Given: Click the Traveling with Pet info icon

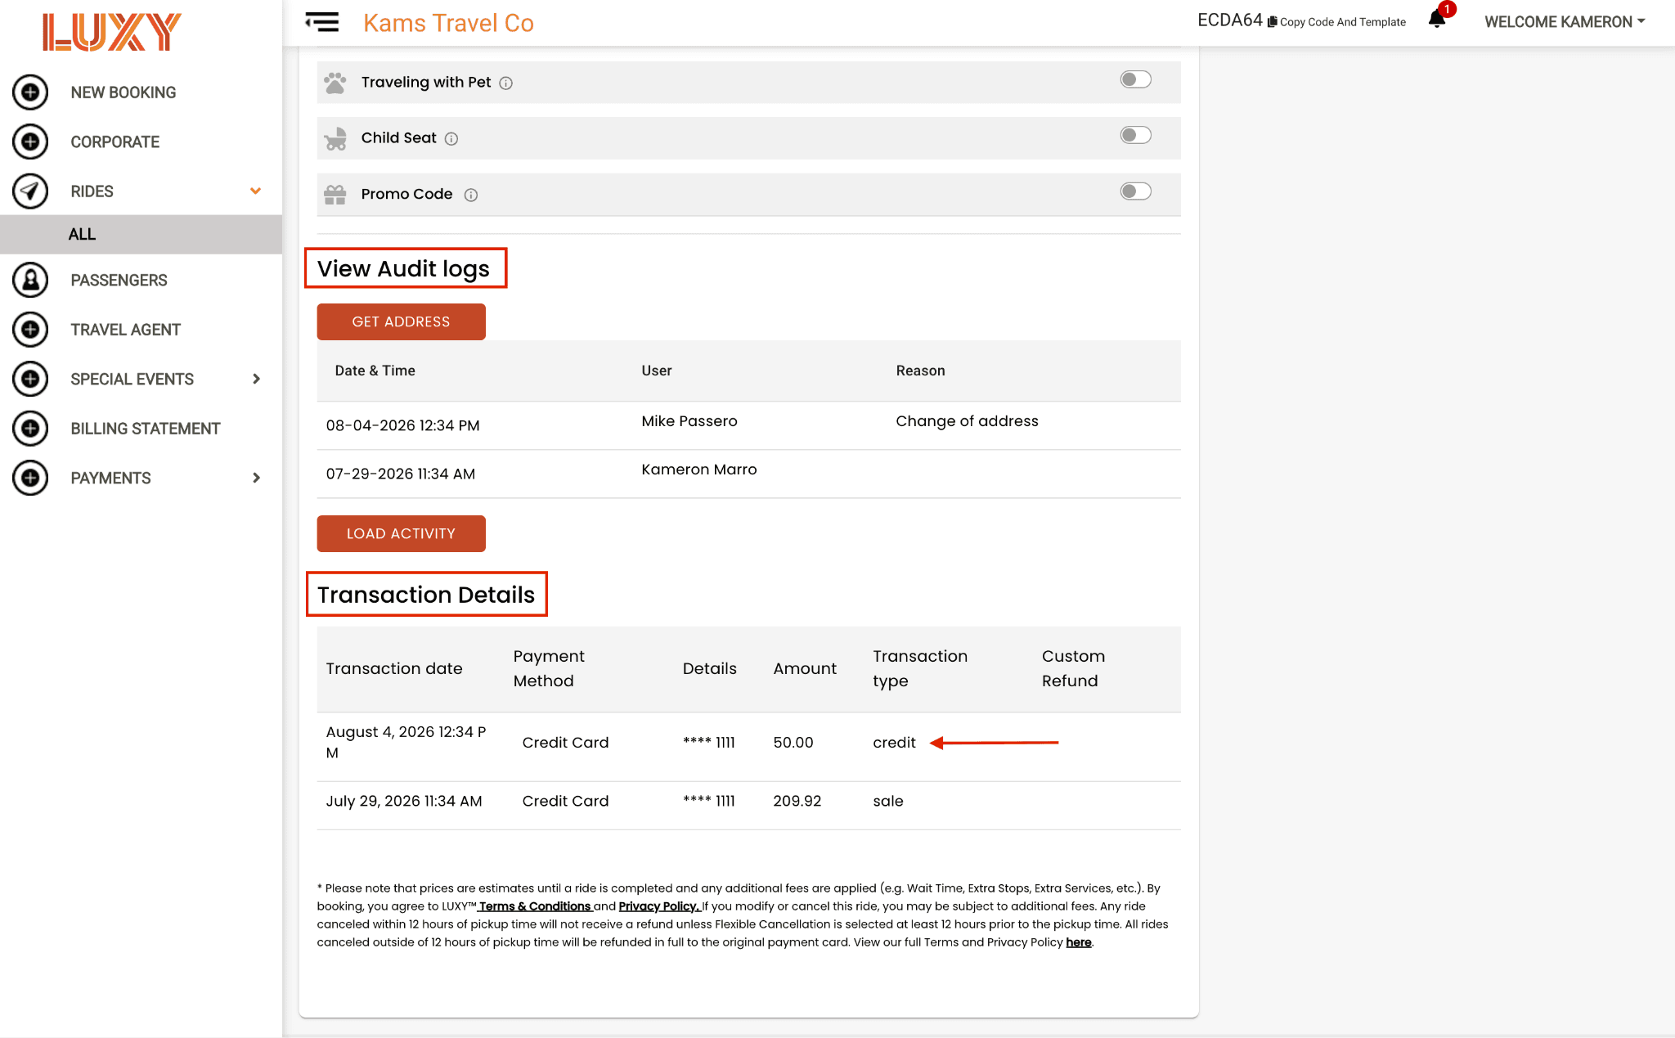Looking at the screenshot, I should 505,83.
